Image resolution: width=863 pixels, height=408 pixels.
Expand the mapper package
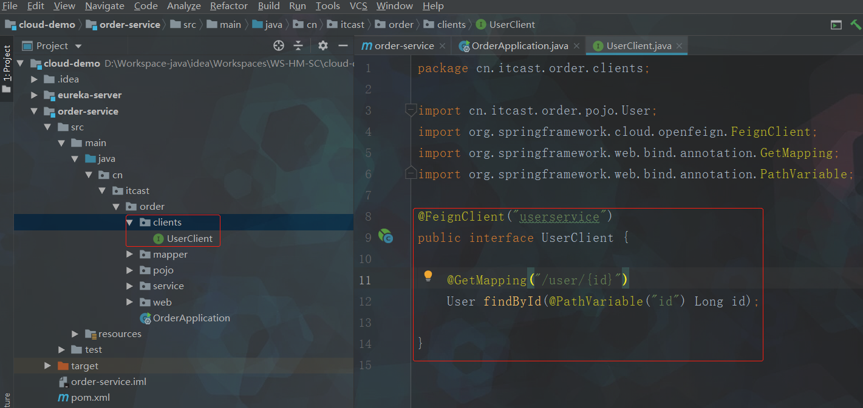[x=129, y=255]
